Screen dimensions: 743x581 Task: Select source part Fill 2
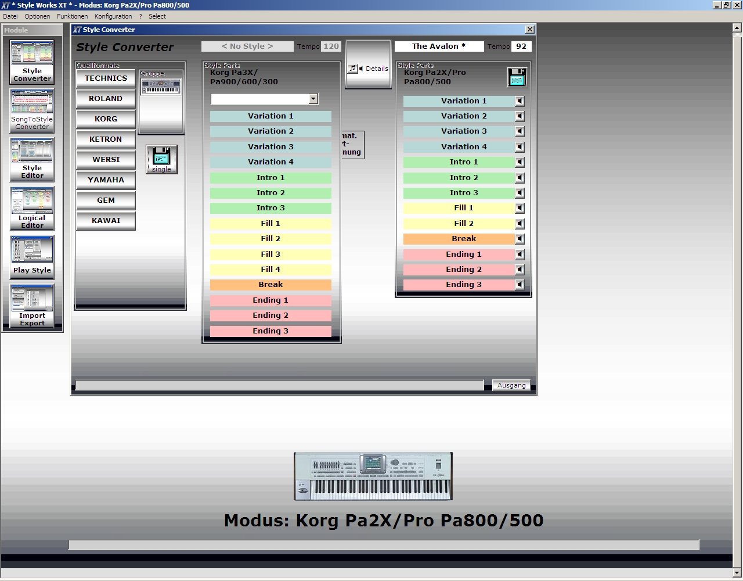pyautogui.click(x=270, y=239)
